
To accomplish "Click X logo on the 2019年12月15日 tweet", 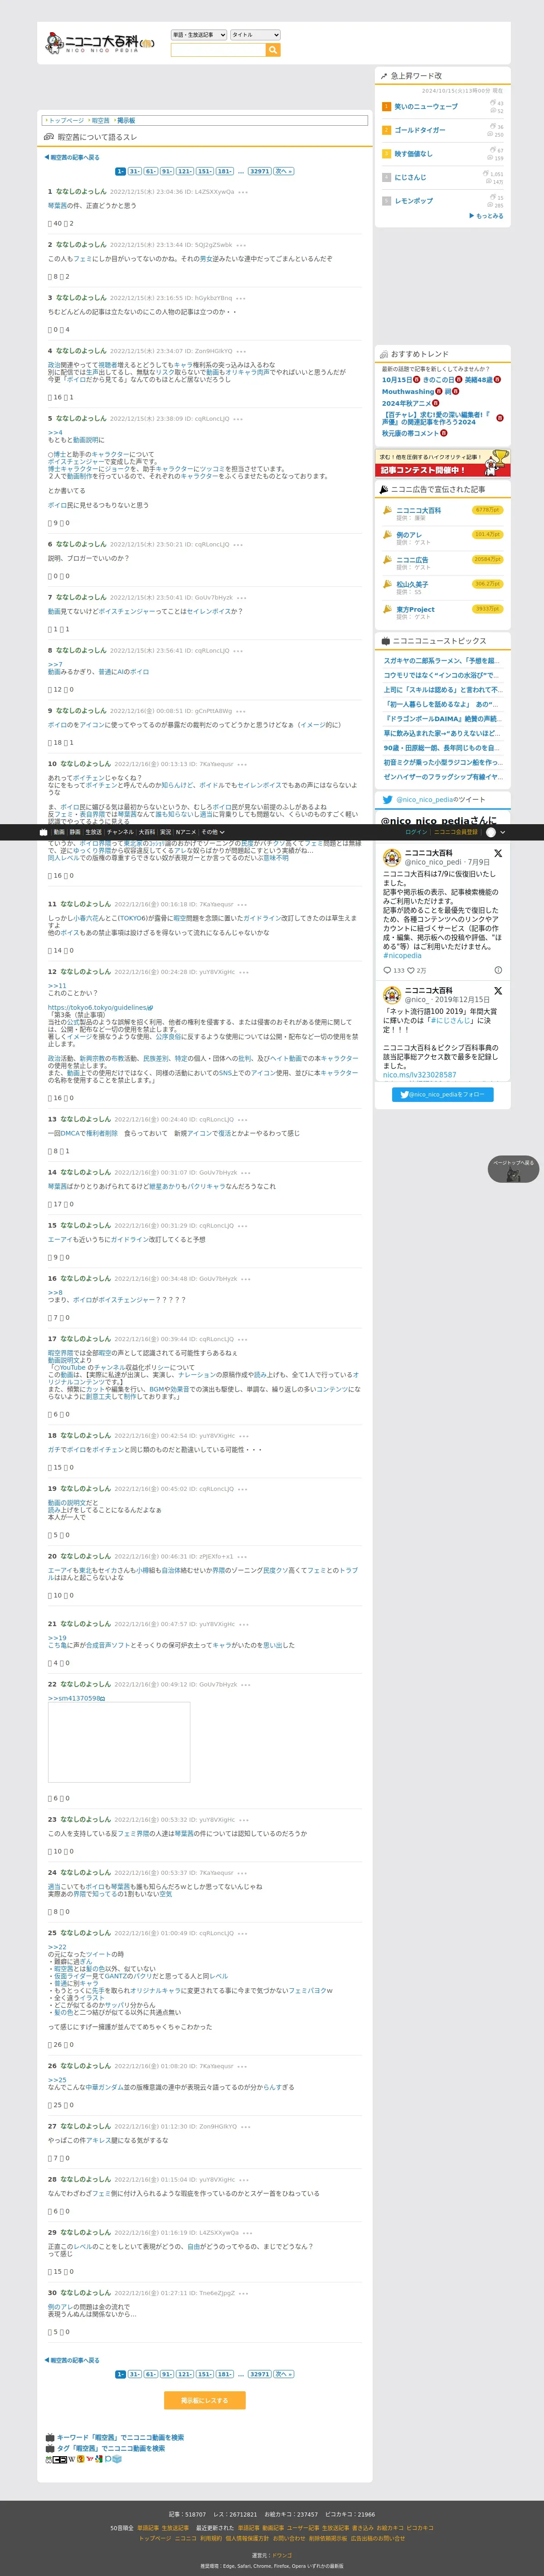I will tap(497, 991).
